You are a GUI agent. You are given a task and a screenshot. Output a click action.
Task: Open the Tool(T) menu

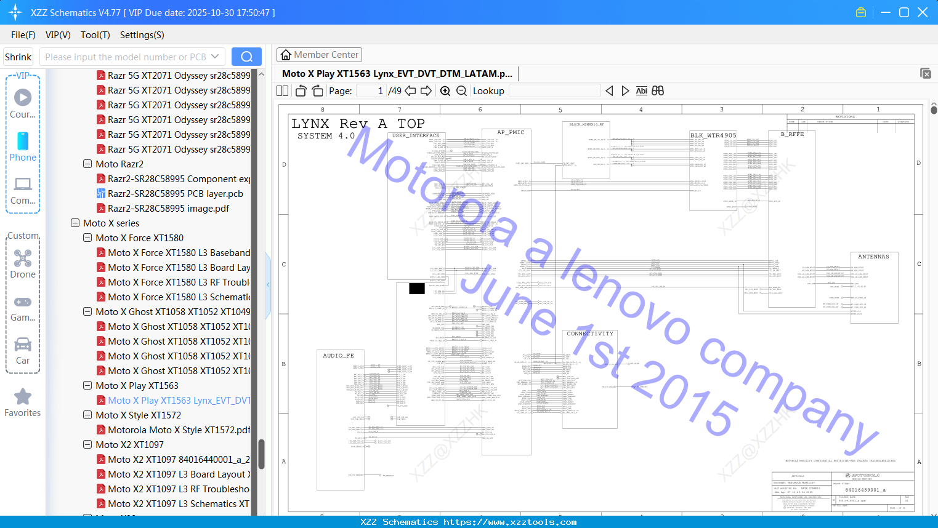(x=95, y=35)
